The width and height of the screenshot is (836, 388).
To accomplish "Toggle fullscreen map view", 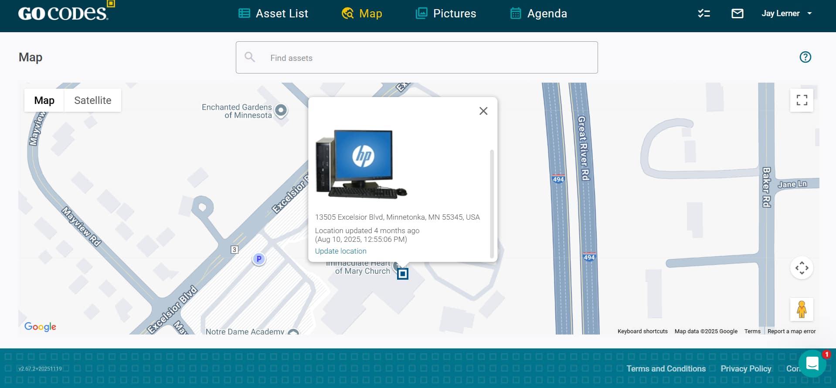I will click(802, 100).
